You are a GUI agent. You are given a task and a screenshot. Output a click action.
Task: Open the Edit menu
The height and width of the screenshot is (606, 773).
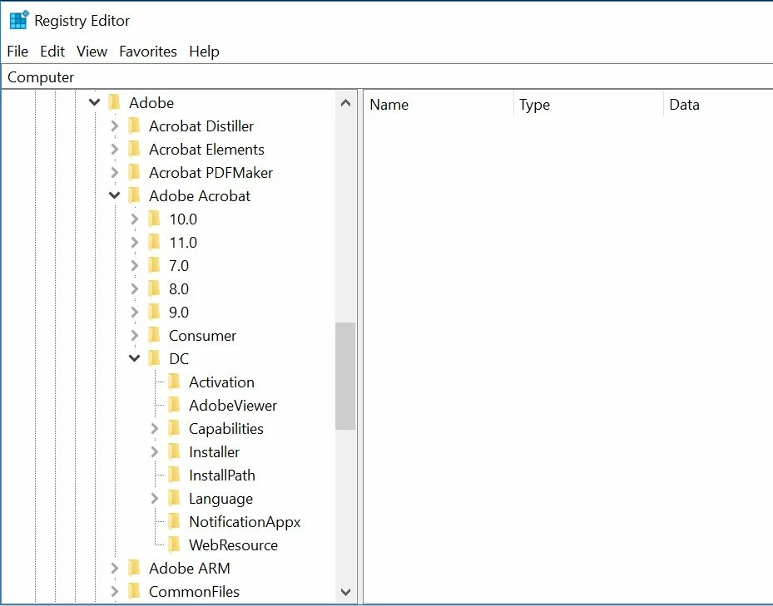52,52
